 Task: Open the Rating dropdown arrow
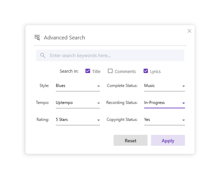coord(99,120)
